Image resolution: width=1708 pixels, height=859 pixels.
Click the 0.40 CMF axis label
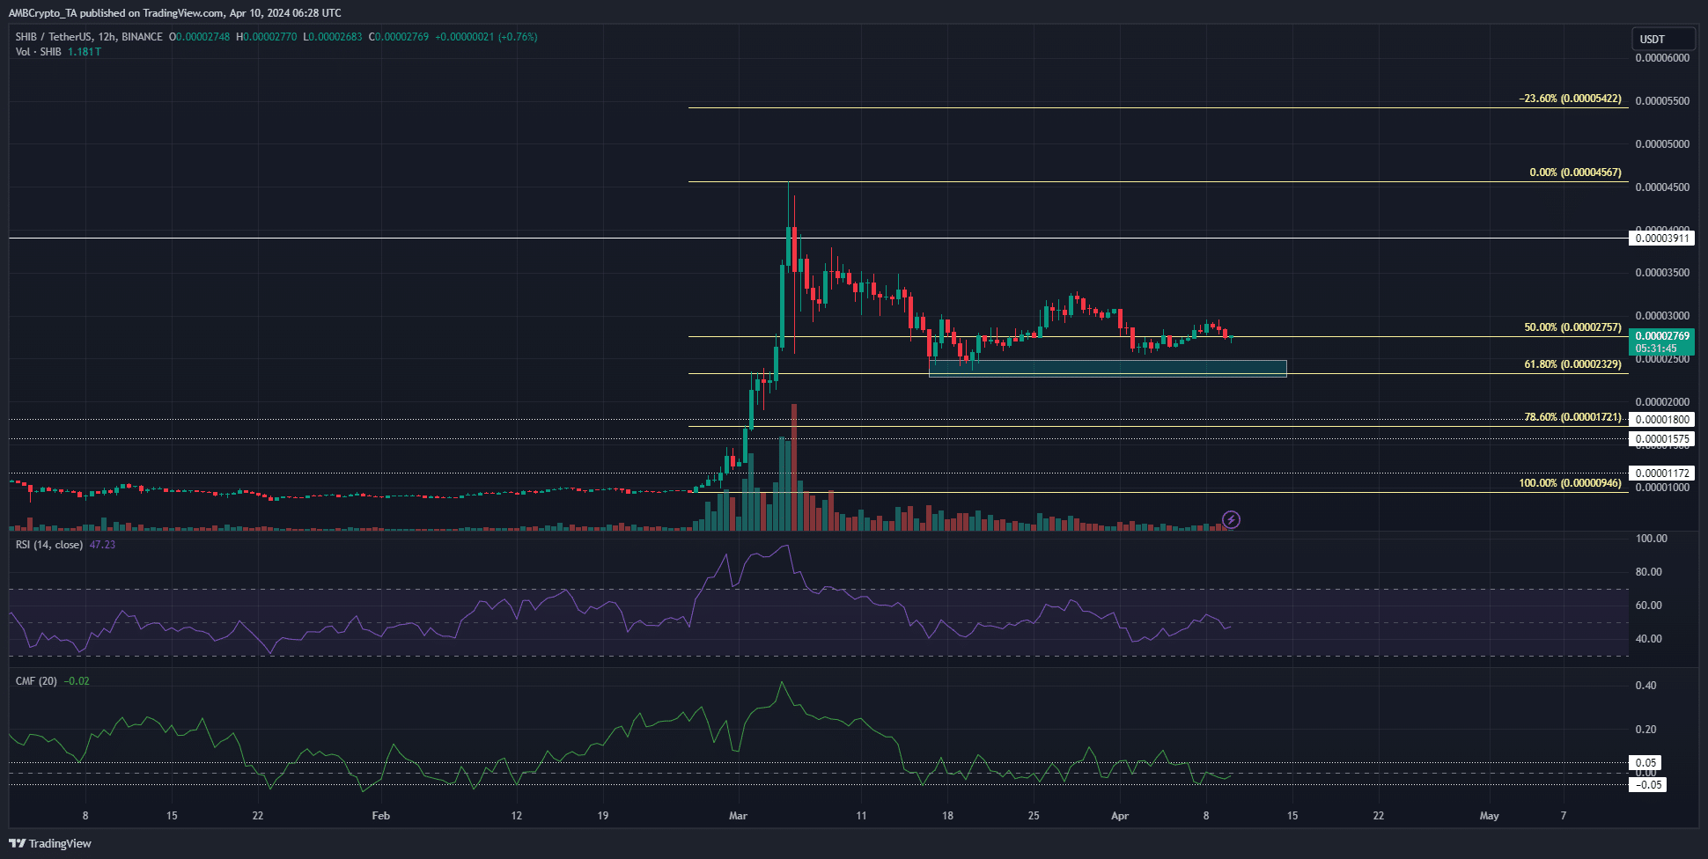(x=1645, y=686)
